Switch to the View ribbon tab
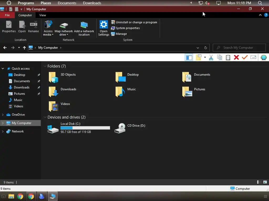Screen dimensions: 269x201 point(43,15)
